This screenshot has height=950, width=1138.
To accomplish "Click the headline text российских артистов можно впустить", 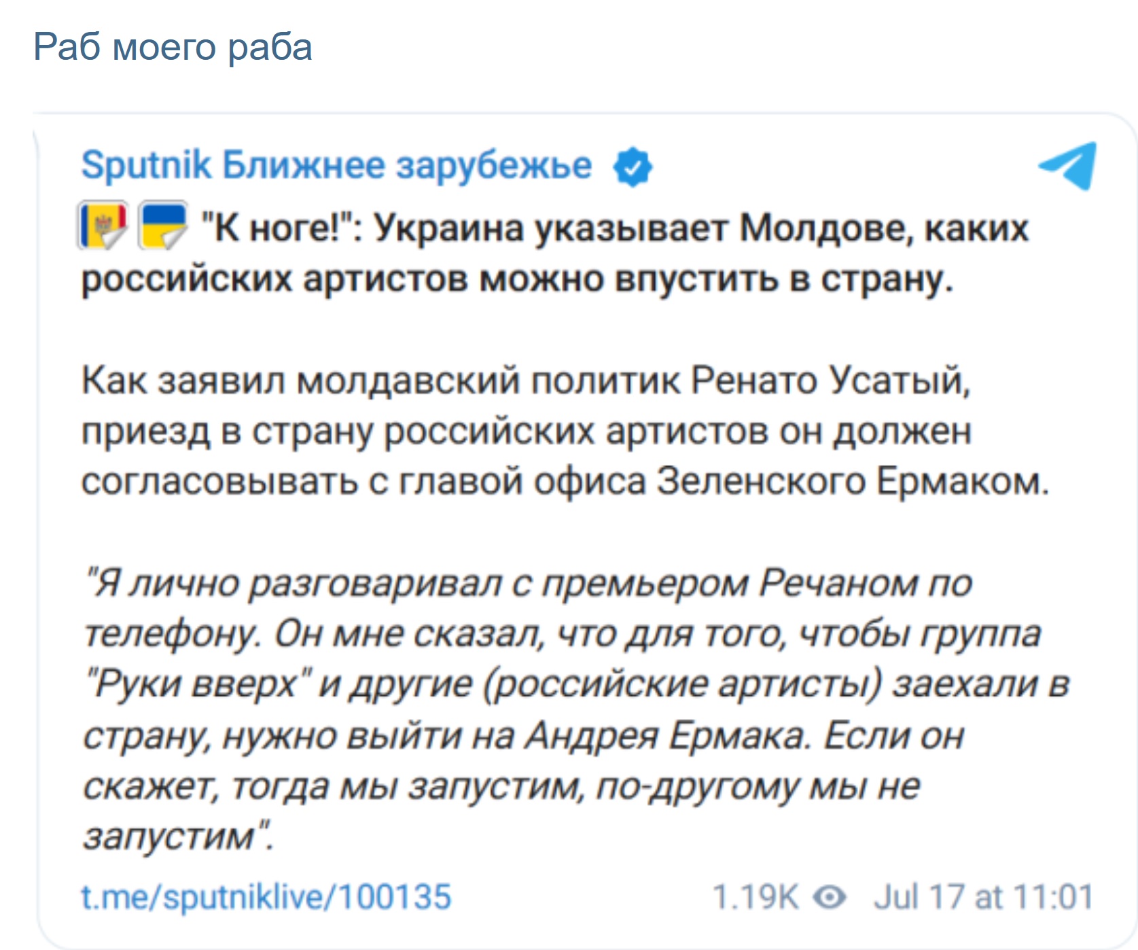I will tap(429, 279).
